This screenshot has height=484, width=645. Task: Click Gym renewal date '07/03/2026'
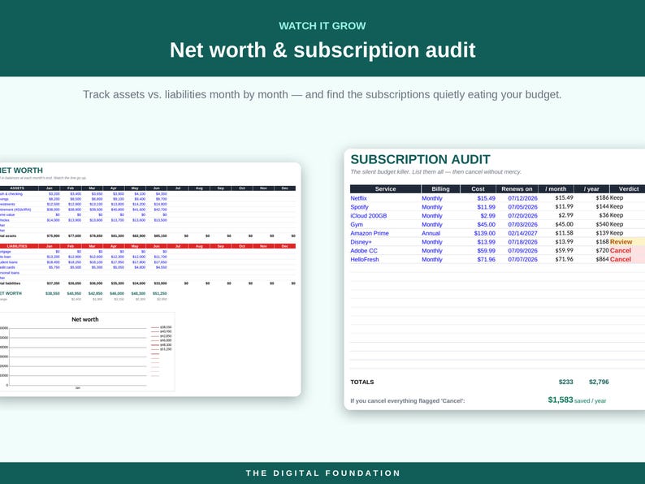tap(522, 224)
